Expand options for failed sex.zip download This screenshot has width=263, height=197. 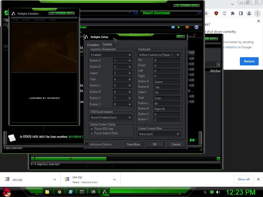115,180
